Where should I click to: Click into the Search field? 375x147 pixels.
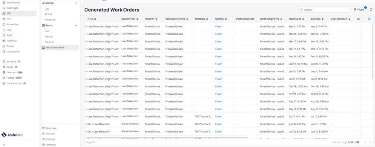(x=324, y=10)
